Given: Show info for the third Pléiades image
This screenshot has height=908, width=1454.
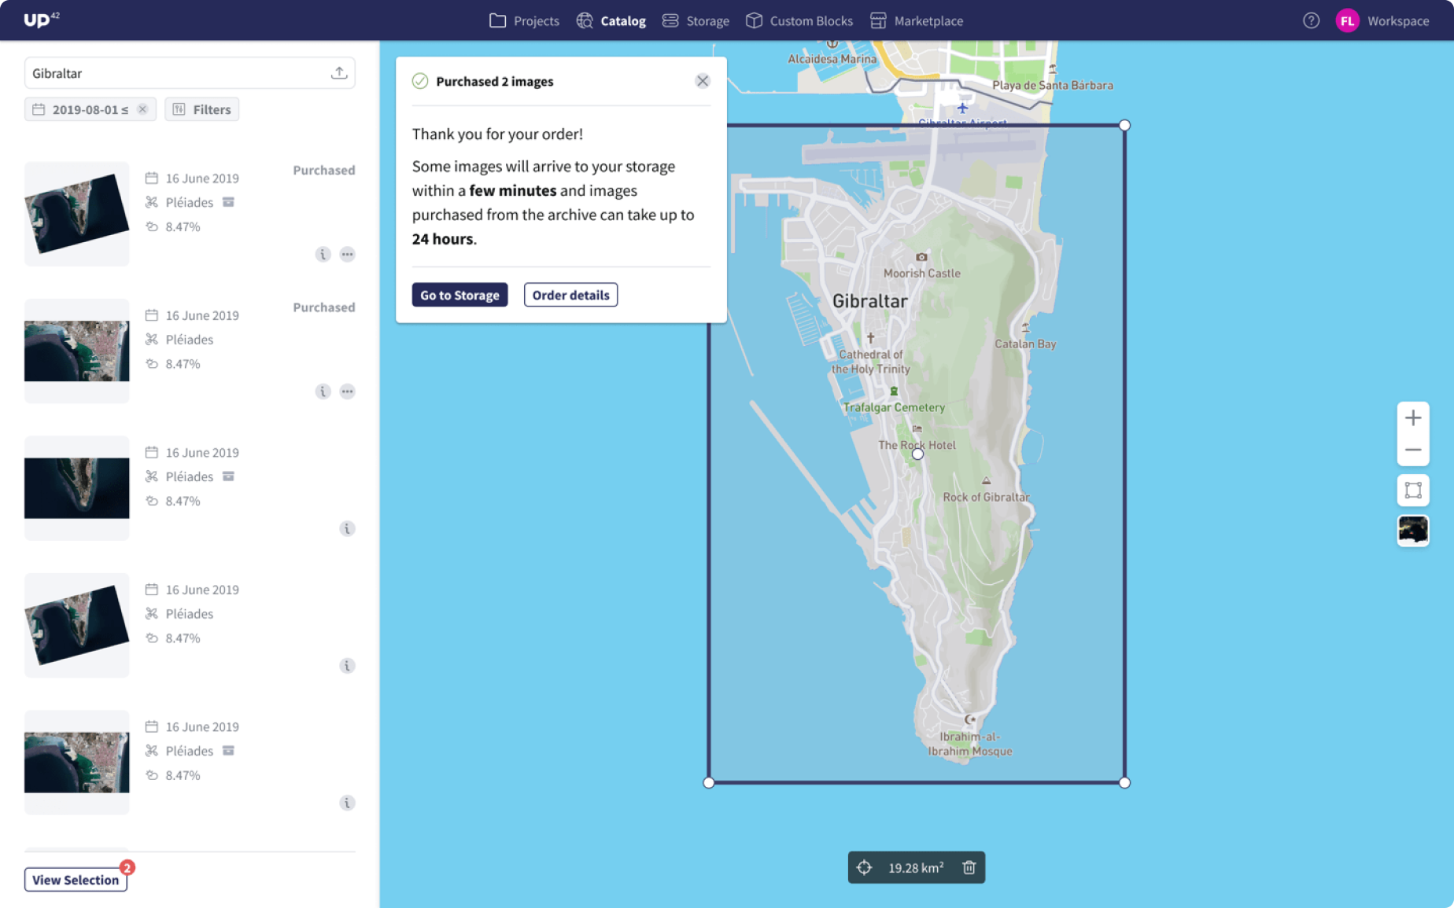Looking at the screenshot, I should [x=347, y=528].
